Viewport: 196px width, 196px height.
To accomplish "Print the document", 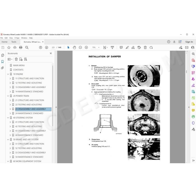I will pos(21,48).
